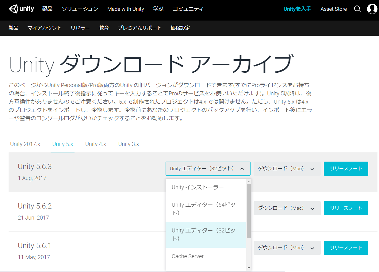This screenshot has height=272, width=379.
Task: Open the Unity 3.x tab
Action: coord(128,144)
